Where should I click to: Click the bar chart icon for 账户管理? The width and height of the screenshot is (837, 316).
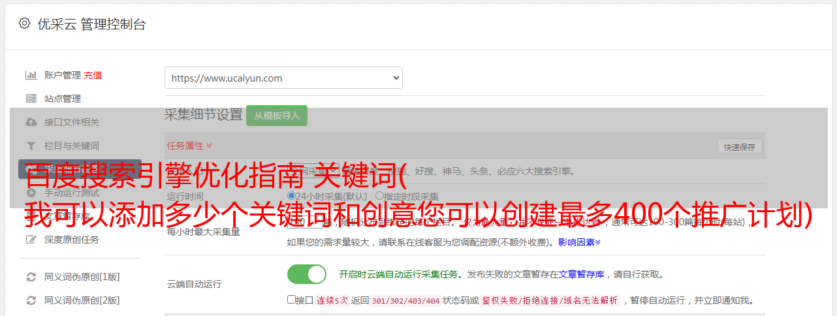[31, 75]
